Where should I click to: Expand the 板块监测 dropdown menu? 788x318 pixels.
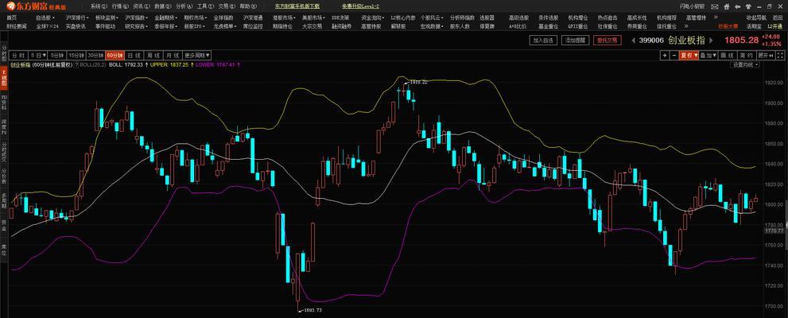coord(107,17)
